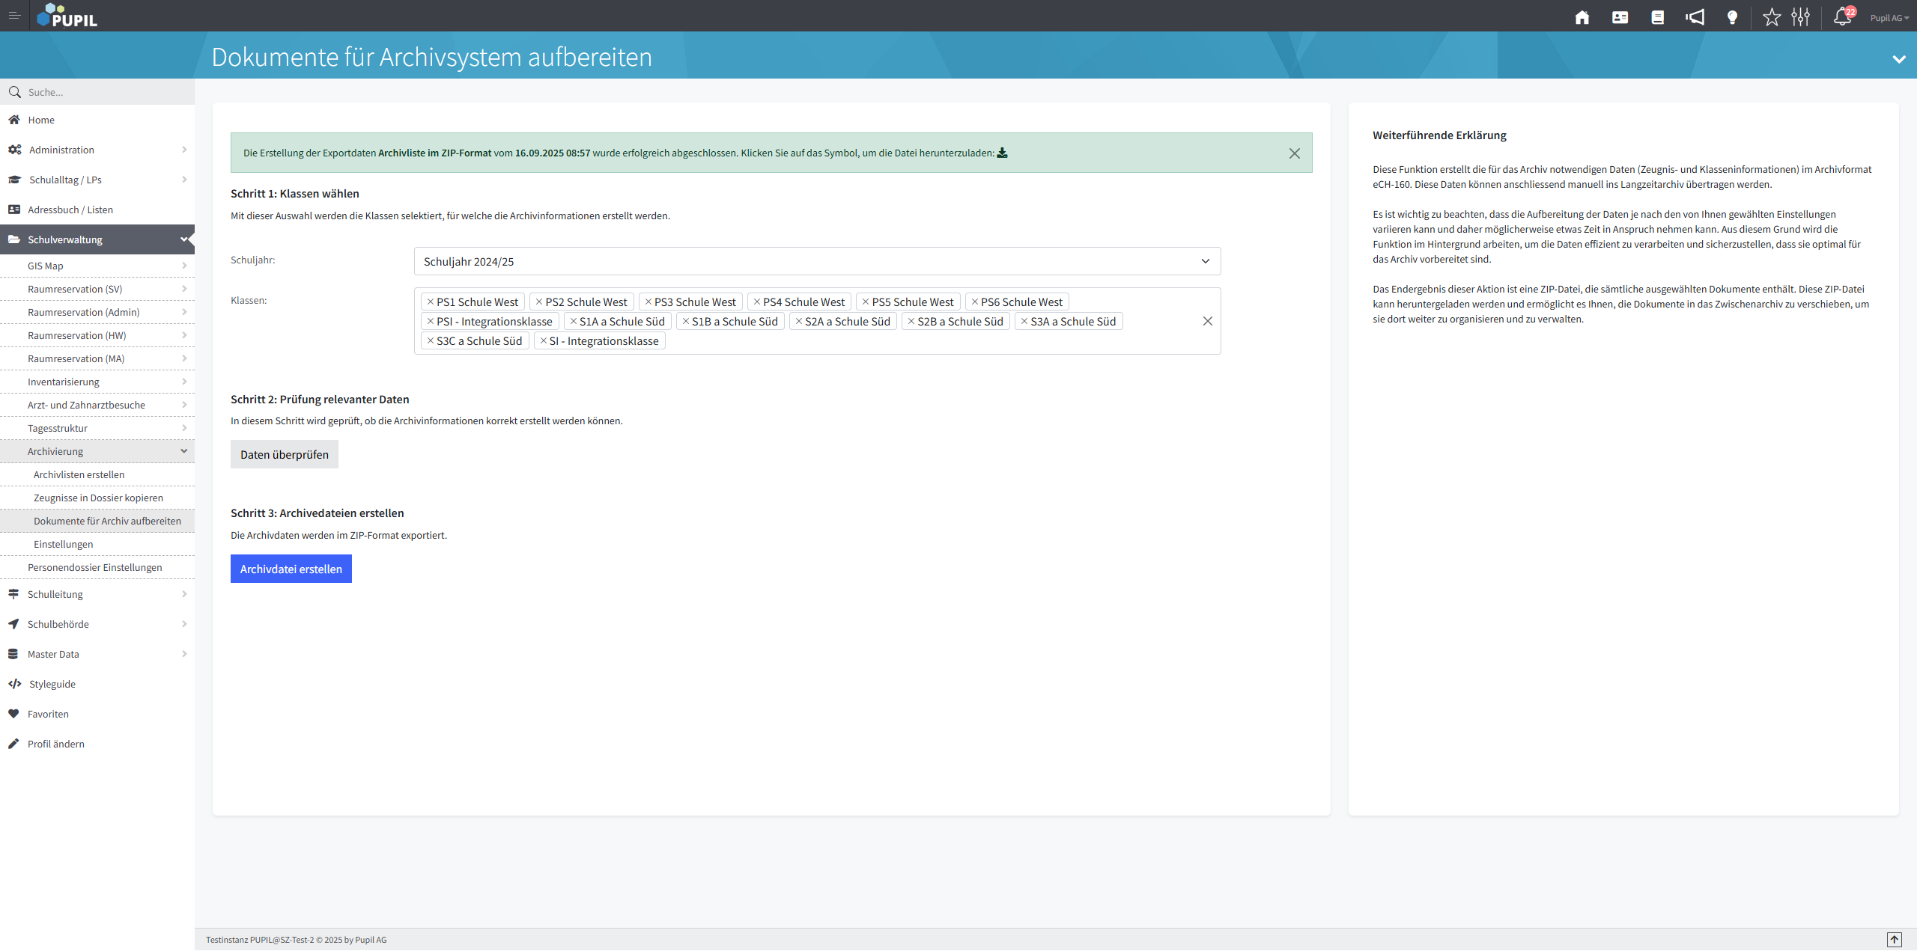Toggle the hamburger sidebar menu icon
Viewport: 1917px width, 951px height.
point(14,16)
